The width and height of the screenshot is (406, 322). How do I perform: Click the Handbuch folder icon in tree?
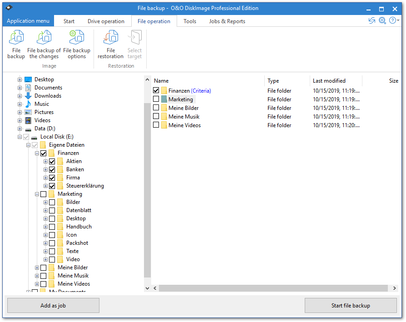pos(60,227)
